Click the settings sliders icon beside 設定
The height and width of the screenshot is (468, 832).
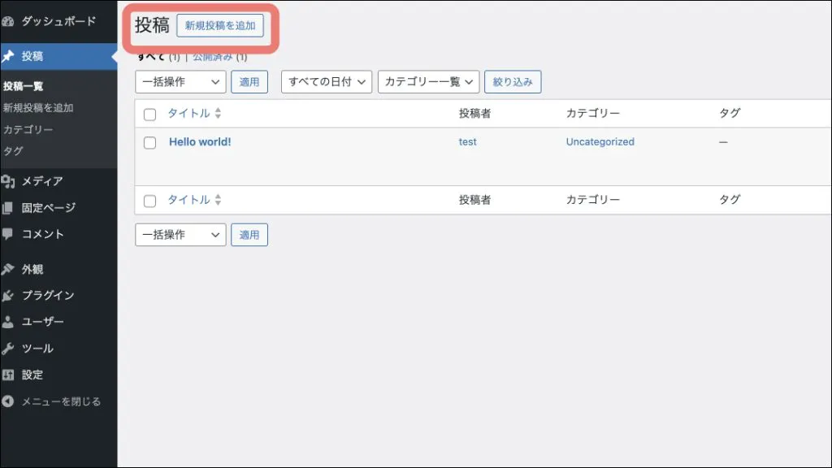click(x=8, y=375)
